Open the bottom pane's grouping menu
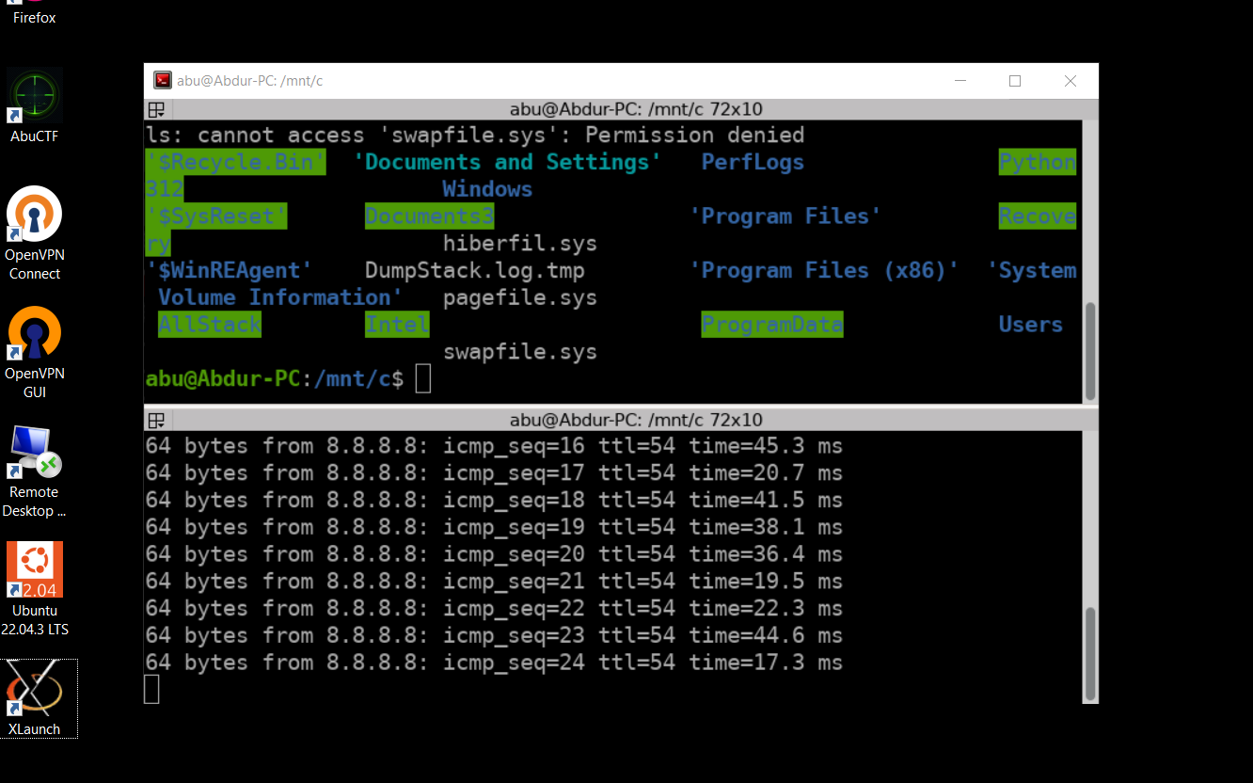This screenshot has width=1253, height=783. (x=157, y=420)
